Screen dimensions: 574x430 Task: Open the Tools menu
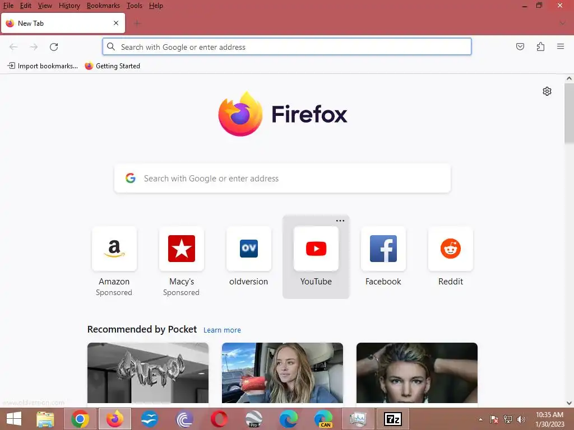pos(135,6)
